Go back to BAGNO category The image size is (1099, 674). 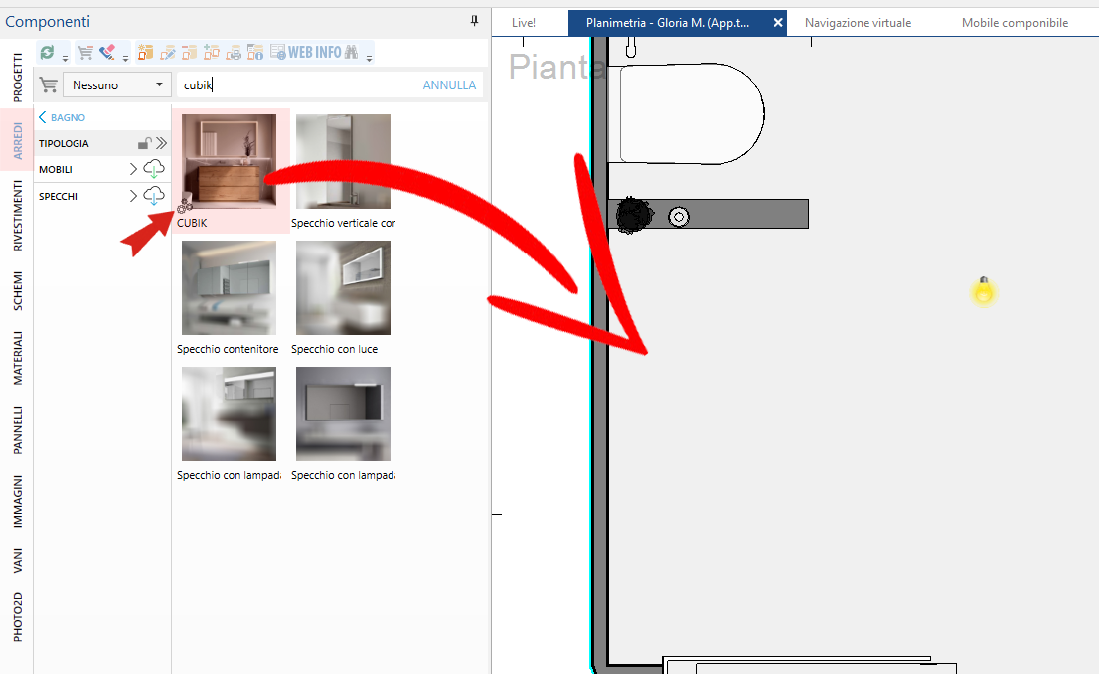[63, 117]
